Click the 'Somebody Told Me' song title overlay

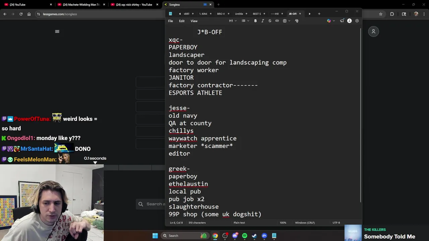click(x=389, y=237)
